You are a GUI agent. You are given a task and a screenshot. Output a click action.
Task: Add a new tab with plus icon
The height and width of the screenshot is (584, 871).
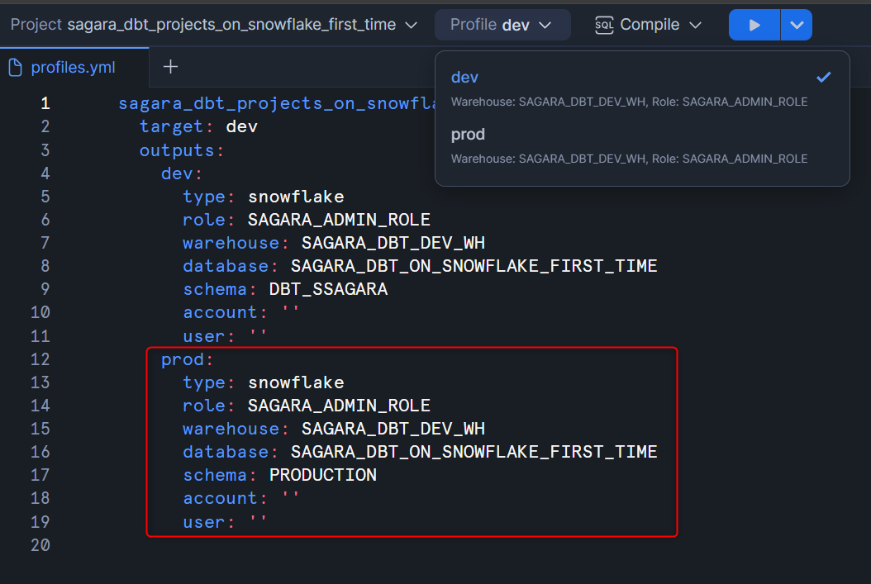coord(170,67)
